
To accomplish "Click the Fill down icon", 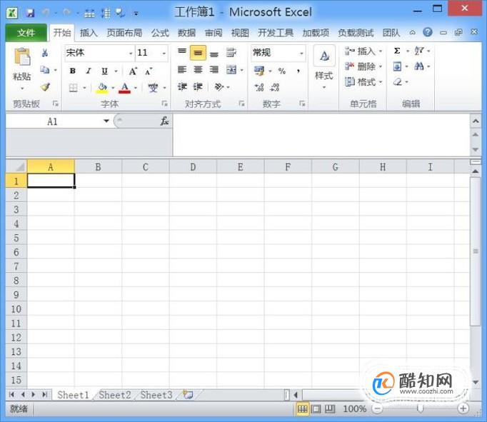I will [397, 66].
